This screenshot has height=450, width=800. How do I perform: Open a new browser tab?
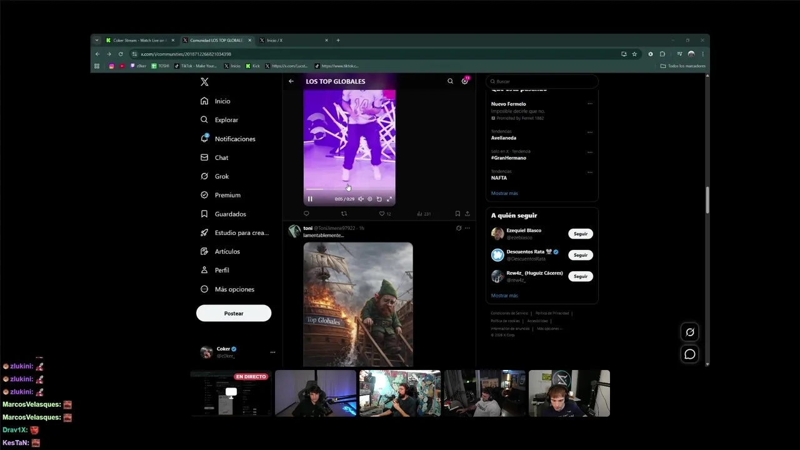point(338,41)
